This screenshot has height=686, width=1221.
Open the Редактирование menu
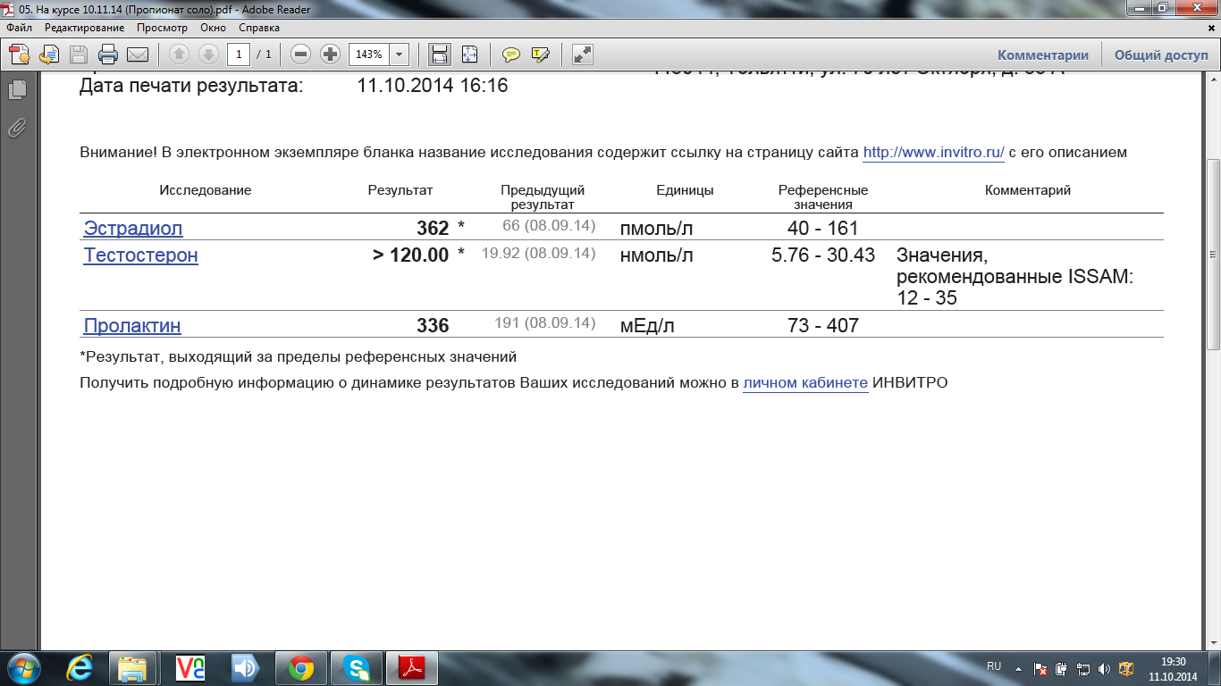[x=85, y=28]
